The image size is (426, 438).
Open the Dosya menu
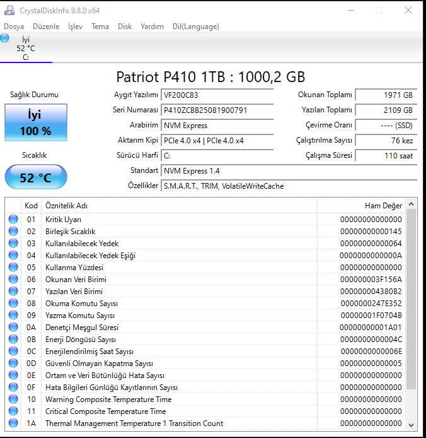click(14, 27)
